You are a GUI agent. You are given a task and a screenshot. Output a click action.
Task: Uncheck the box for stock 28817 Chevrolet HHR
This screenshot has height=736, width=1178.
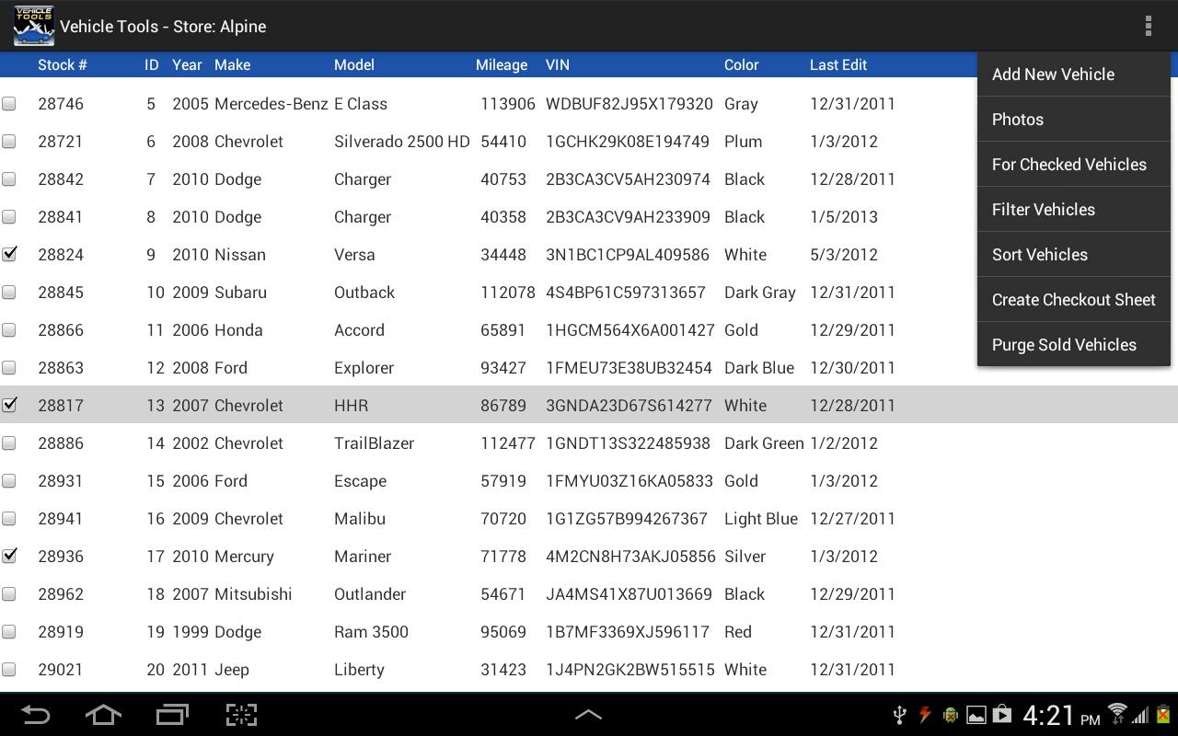[9, 405]
